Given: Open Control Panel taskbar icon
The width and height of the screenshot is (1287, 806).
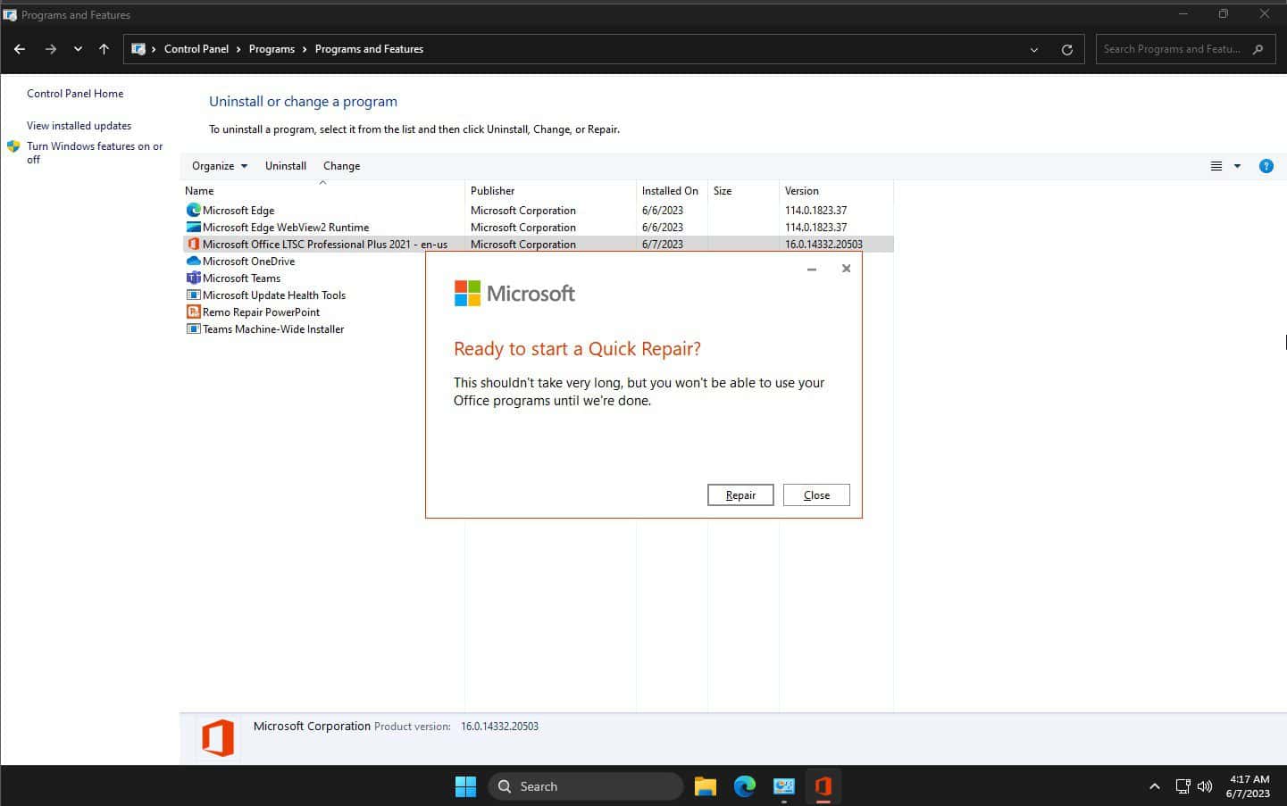Looking at the screenshot, I should pyautogui.click(x=784, y=786).
